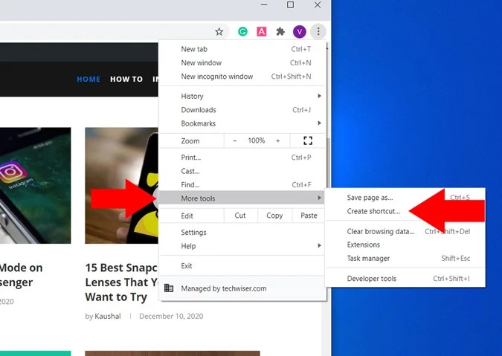The width and height of the screenshot is (502, 356).
Task: Open the Snapchat article thumbnail
Action: tap(122, 186)
